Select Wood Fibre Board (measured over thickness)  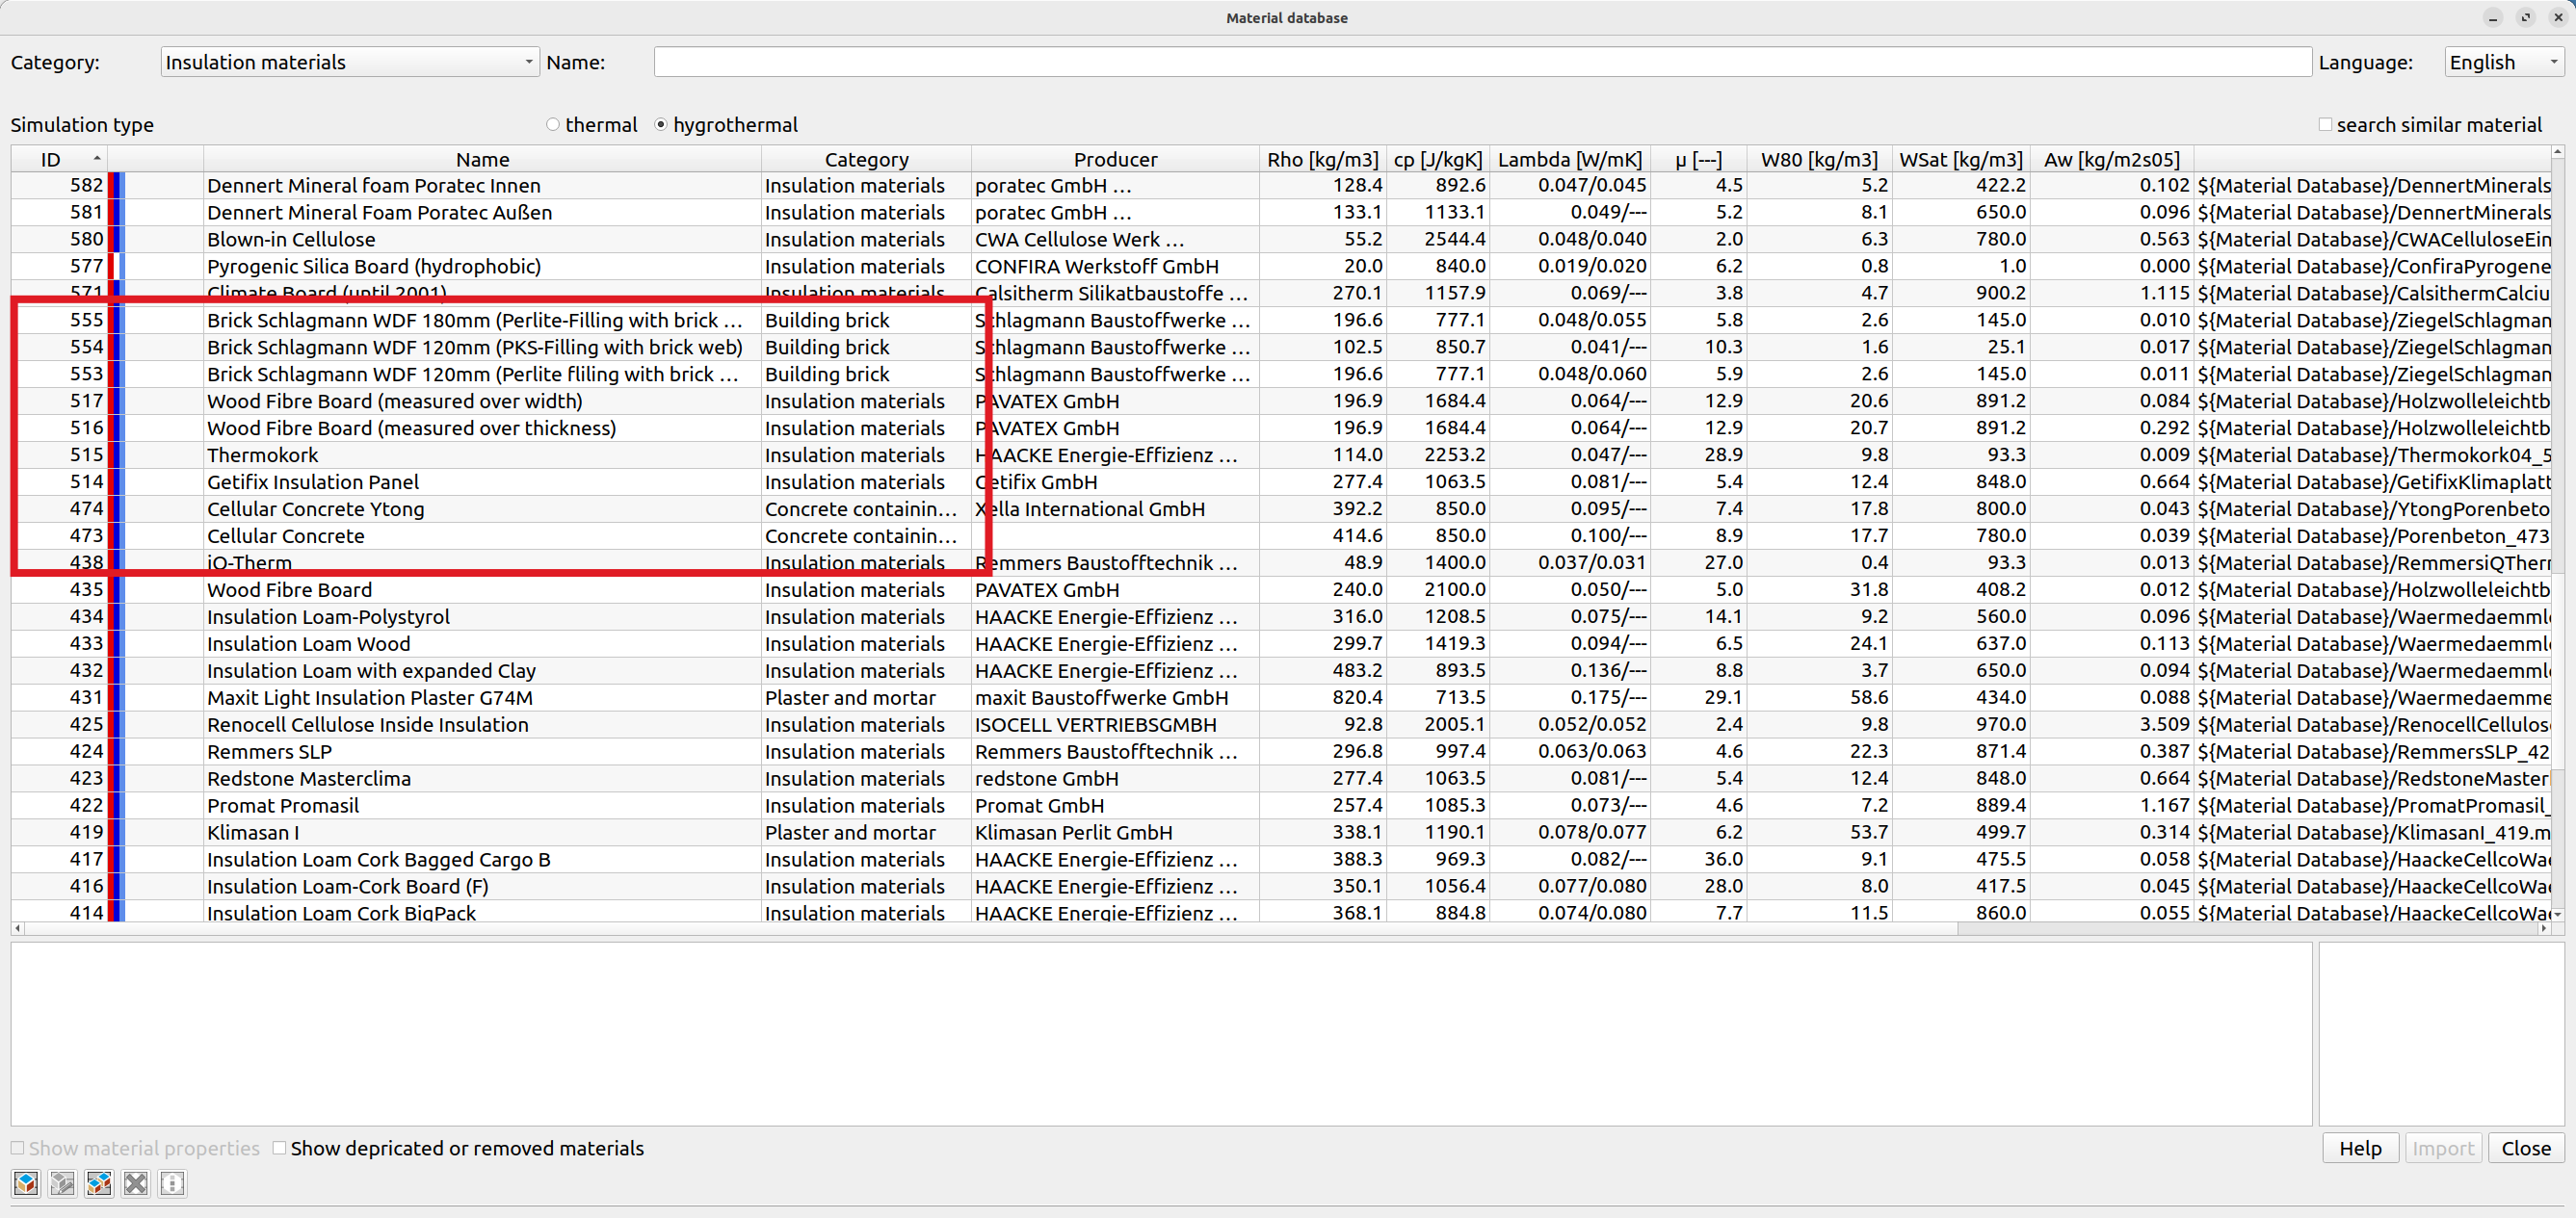1280,428
